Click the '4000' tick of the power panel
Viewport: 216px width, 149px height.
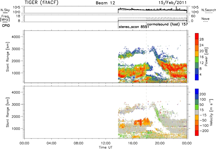(x=16, y=37)
